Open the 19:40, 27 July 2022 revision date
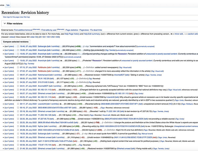Screen dimensions: 198x151 pos(28,46)
